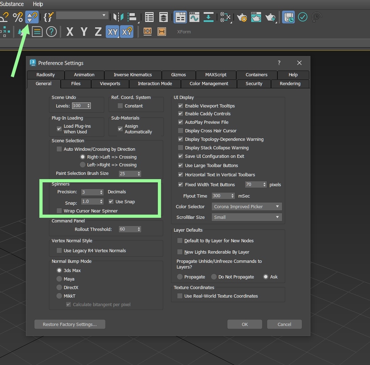Click Spinners Precision spinner arrows
This screenshot has width=370, height=365.
(101, 192)
